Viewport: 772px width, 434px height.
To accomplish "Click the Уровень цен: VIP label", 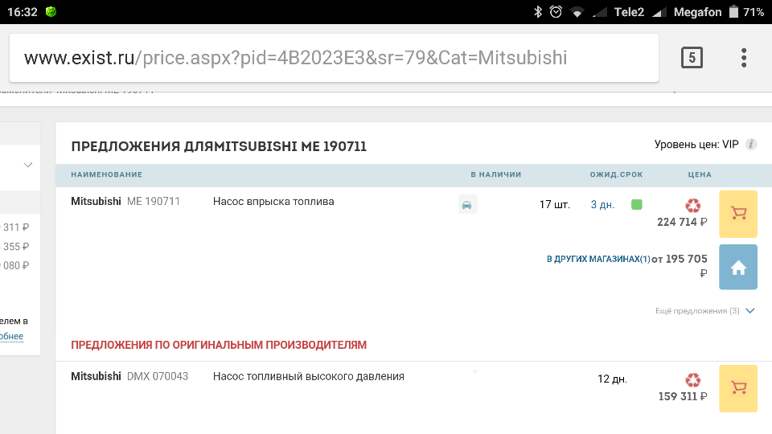I will (696, 144).
